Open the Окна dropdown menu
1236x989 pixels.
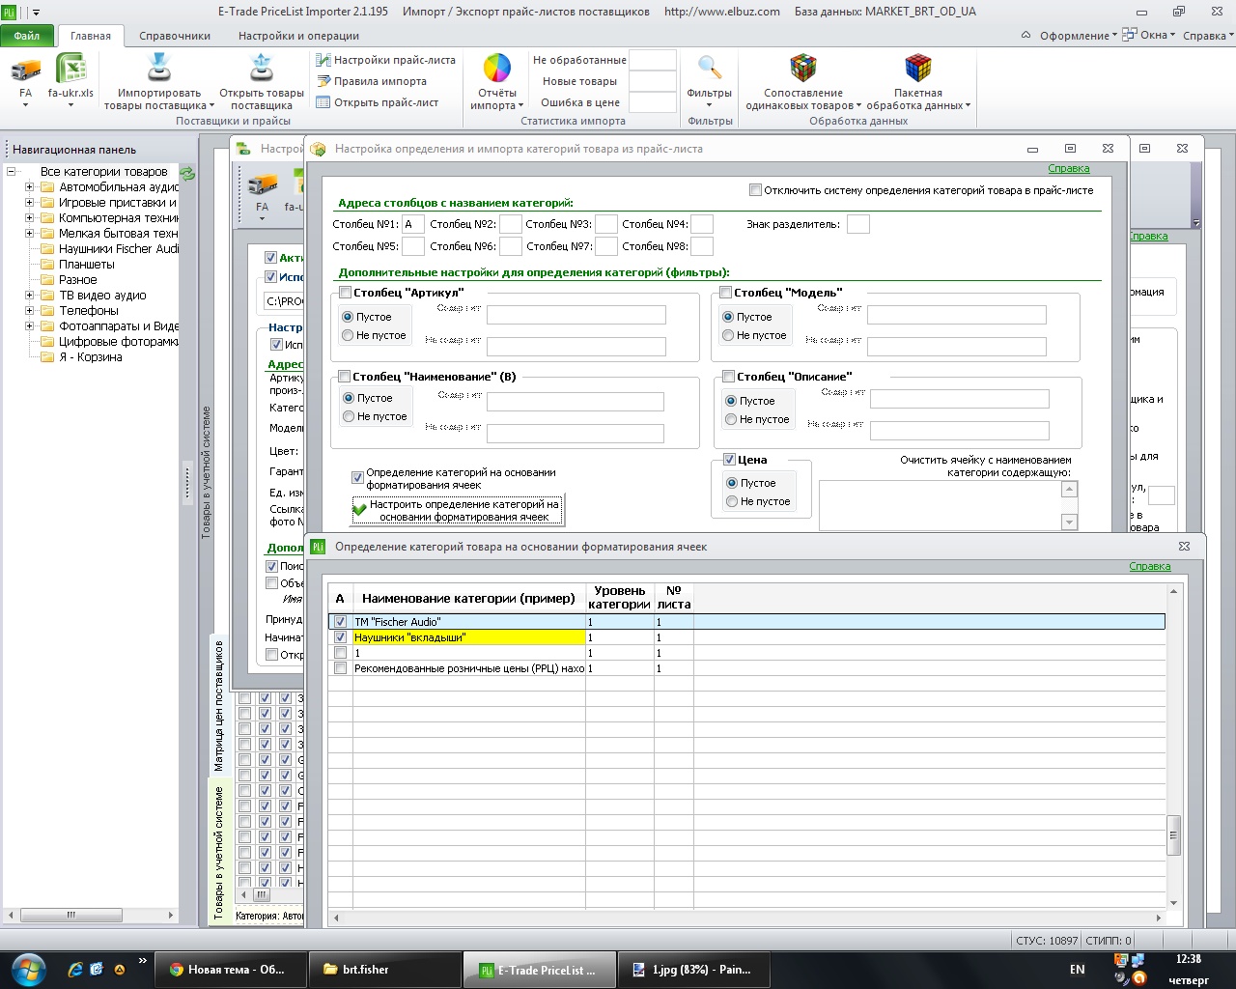tap(1149, 36)
